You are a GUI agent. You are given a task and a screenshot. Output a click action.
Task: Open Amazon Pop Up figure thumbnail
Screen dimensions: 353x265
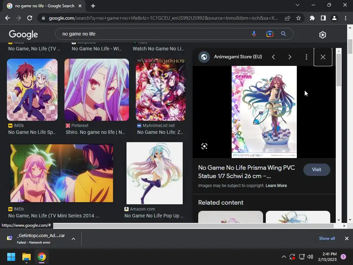pos(154,173)
